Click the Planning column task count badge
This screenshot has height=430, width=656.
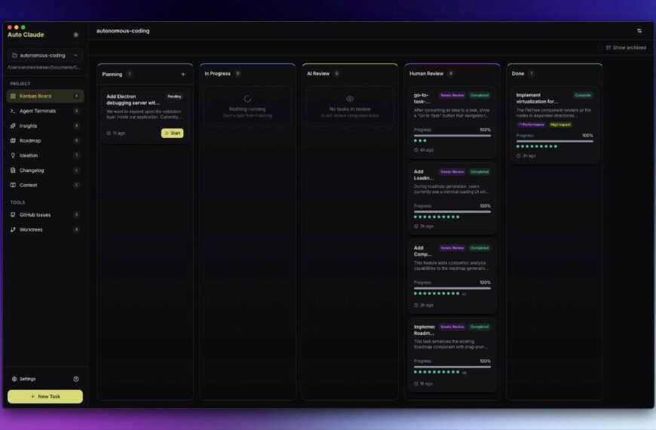tap(130, 74)
